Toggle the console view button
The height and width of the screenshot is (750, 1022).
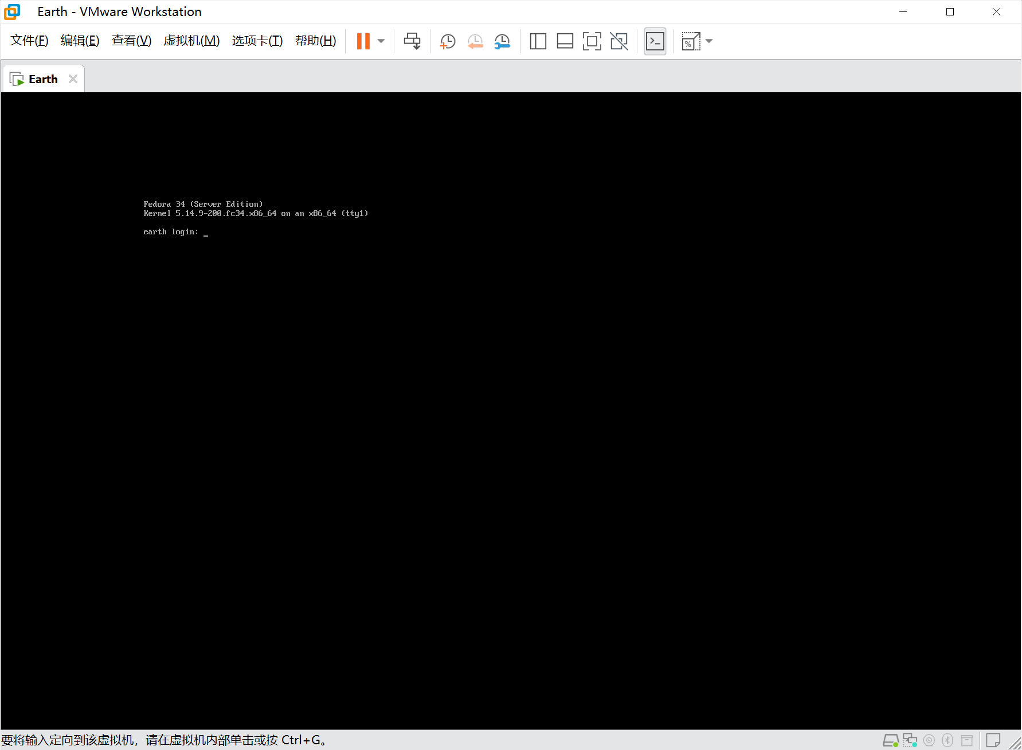pyautogui.click(x=655, y=41)
